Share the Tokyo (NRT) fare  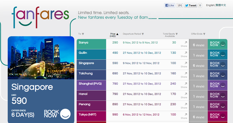coord(184,116)
